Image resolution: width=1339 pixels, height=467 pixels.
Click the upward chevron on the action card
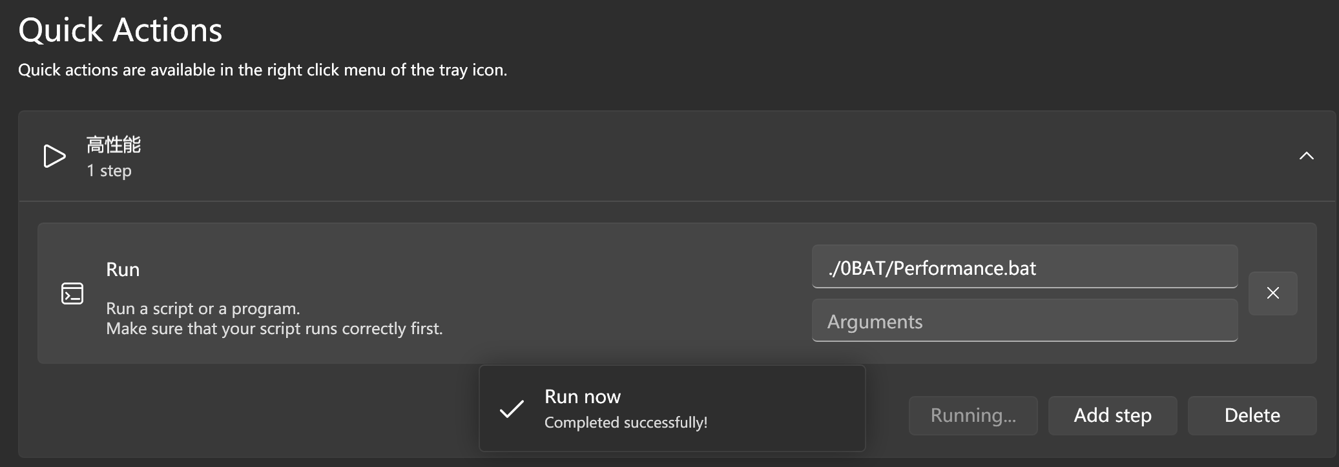click(x=1307, y=156)
